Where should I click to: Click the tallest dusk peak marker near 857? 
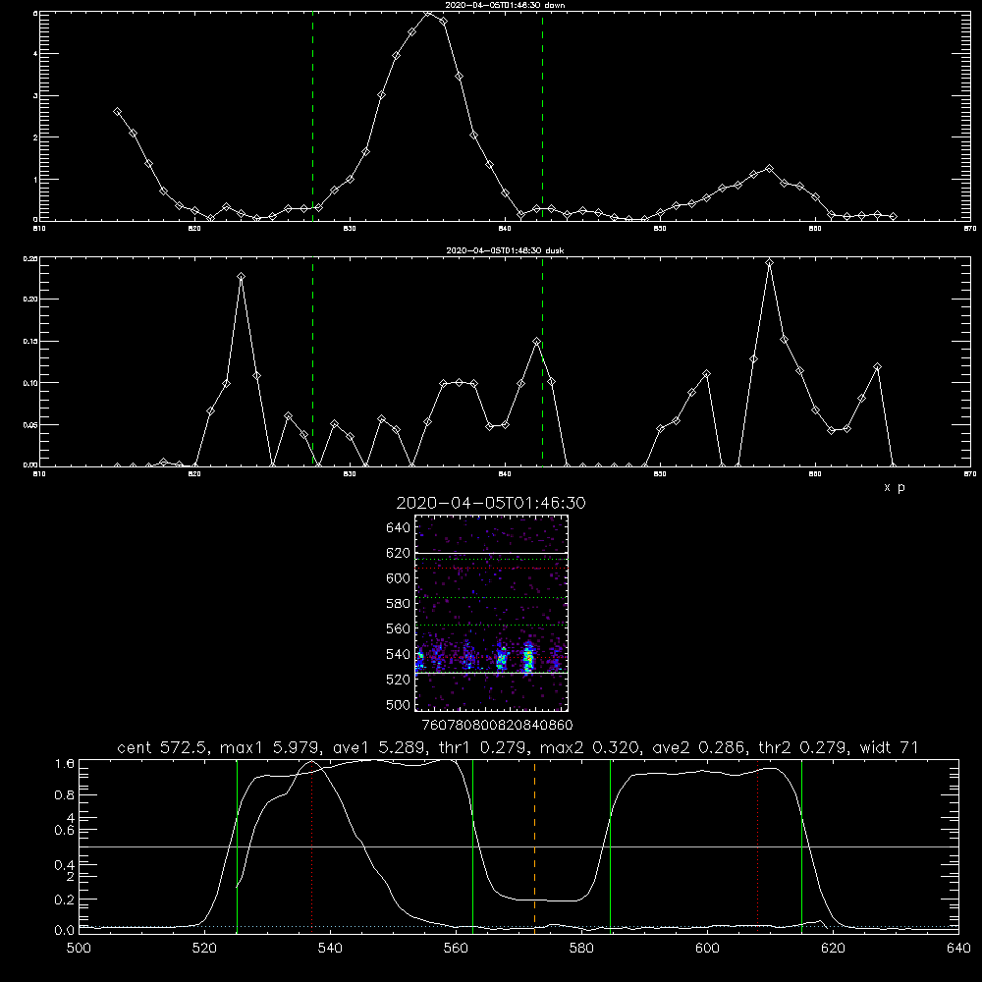coord(770,263)
